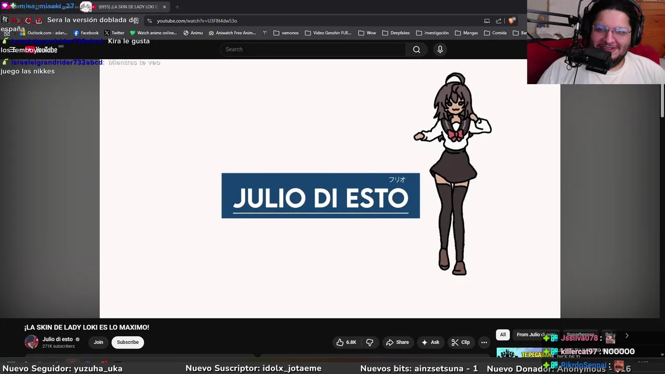Open Twitter bookmark
This screenshot has height=374, width=665.
114,33
